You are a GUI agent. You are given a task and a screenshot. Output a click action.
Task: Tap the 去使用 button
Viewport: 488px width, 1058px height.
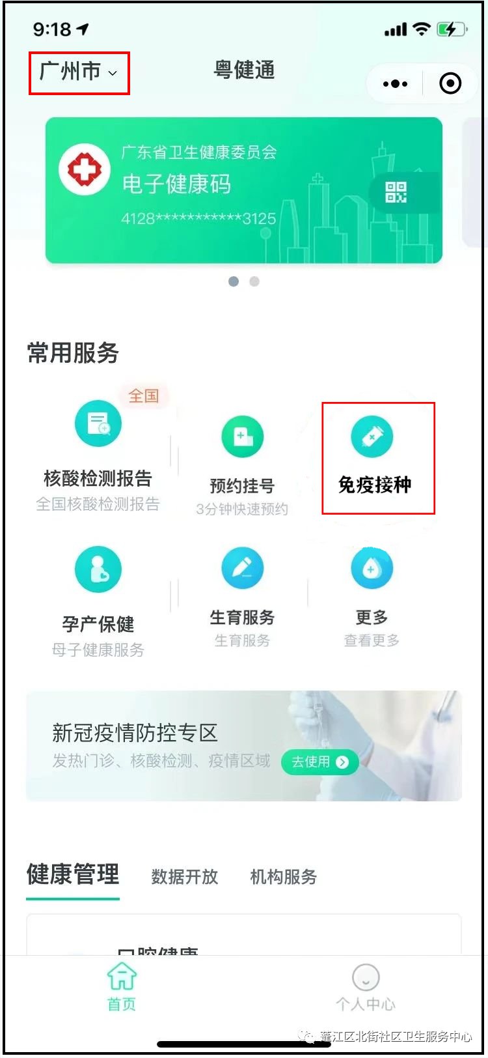[319, 762]
